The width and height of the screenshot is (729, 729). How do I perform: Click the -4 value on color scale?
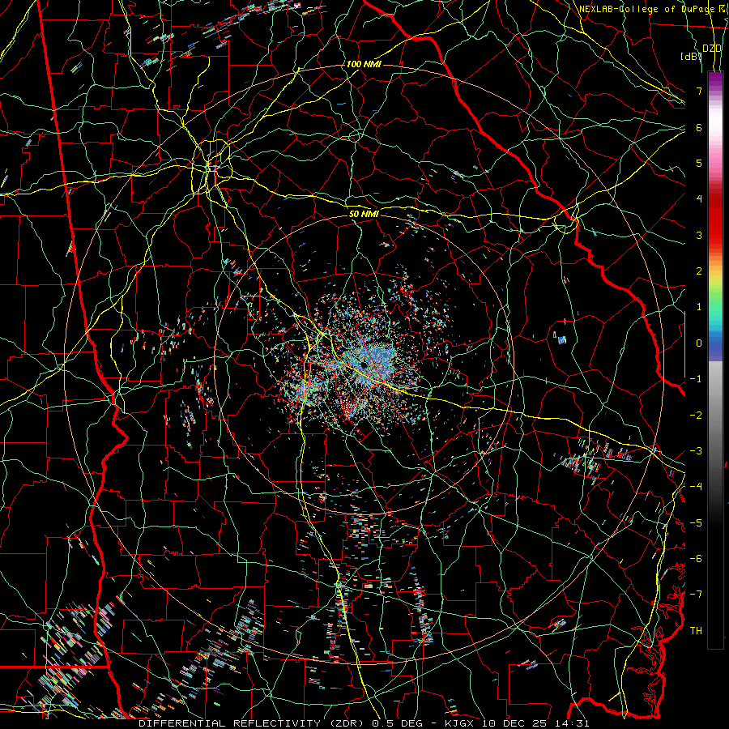(696, 487)
